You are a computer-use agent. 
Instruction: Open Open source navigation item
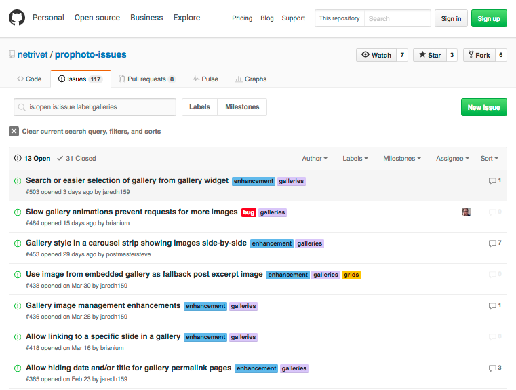click(x=97, y=18)
